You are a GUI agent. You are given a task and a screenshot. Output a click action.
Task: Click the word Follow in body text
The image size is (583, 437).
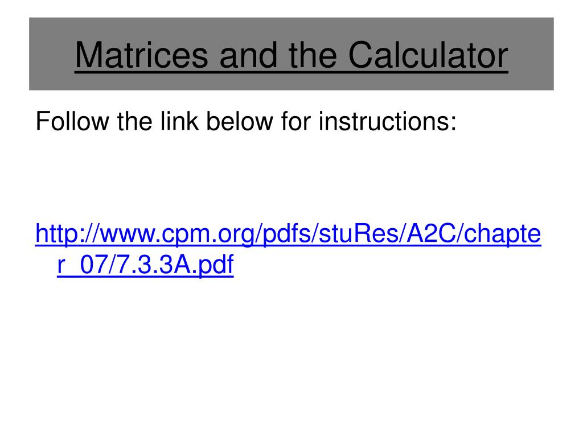[72, 121]
